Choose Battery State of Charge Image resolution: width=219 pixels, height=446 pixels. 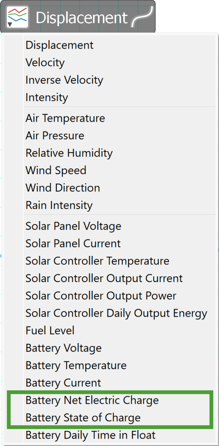click(120, 417)
